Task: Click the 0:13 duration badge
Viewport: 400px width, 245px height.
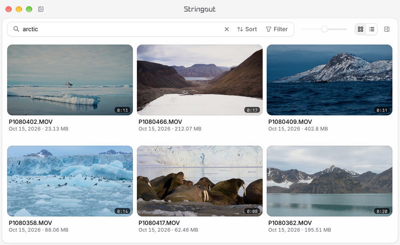Action: [x=123, y=110]
